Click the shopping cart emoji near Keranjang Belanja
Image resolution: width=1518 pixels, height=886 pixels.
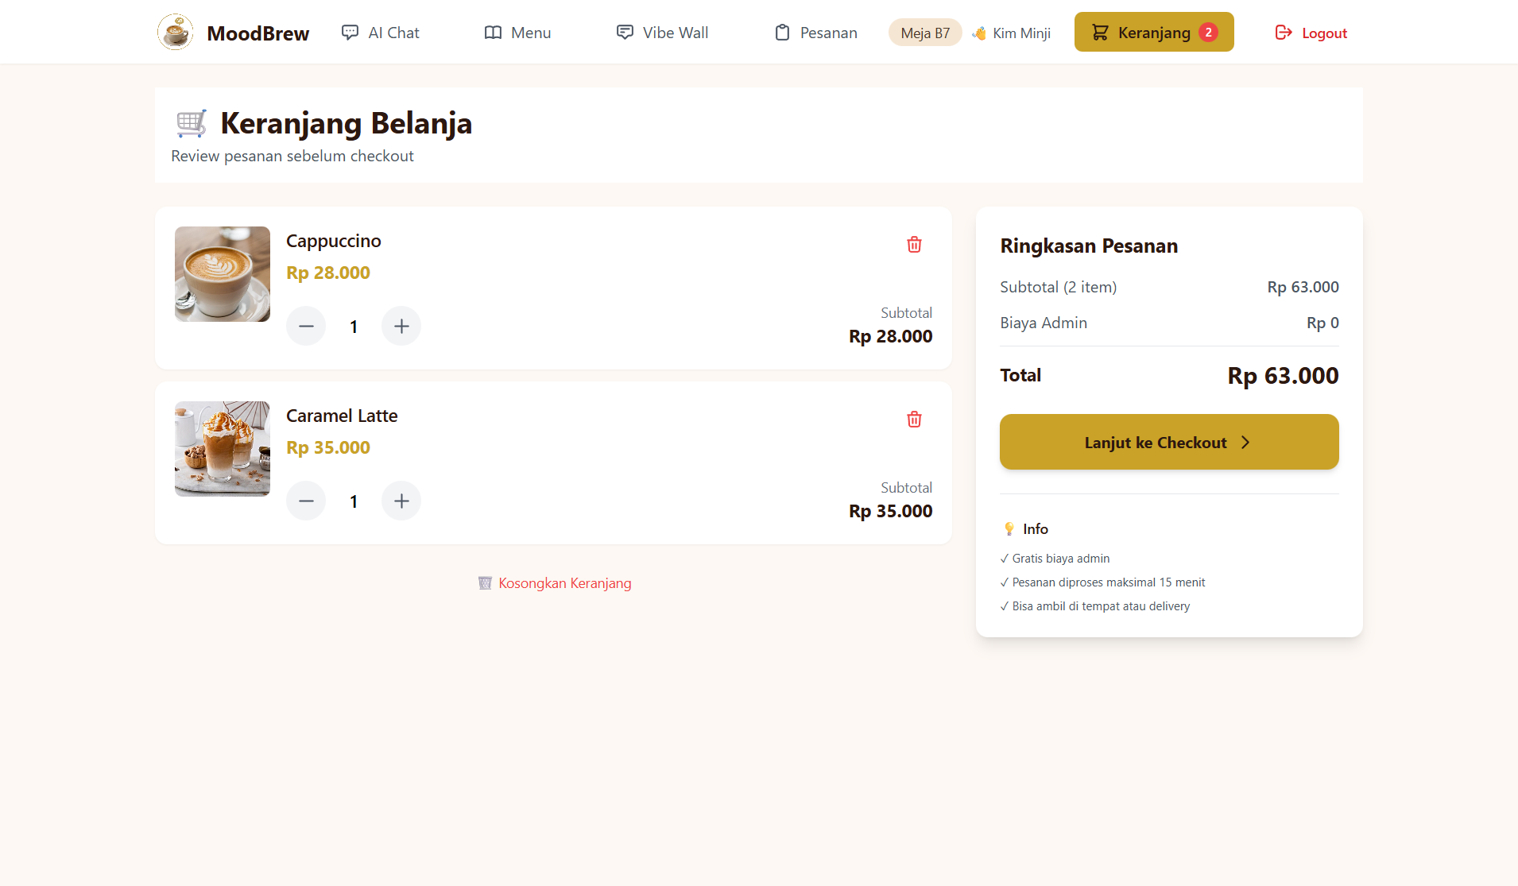tap(190, 122)
